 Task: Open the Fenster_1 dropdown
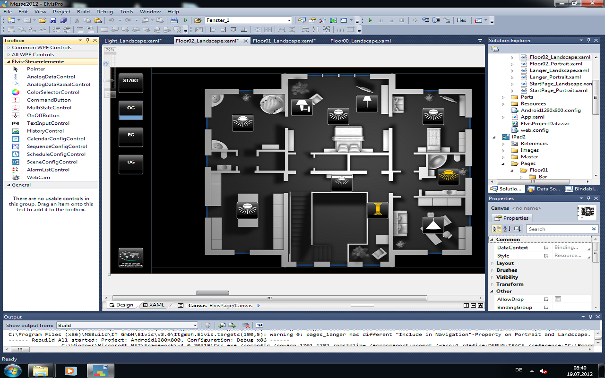click(x=289, y=20)
